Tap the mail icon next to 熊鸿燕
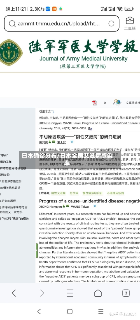 (x=53, y=142)
